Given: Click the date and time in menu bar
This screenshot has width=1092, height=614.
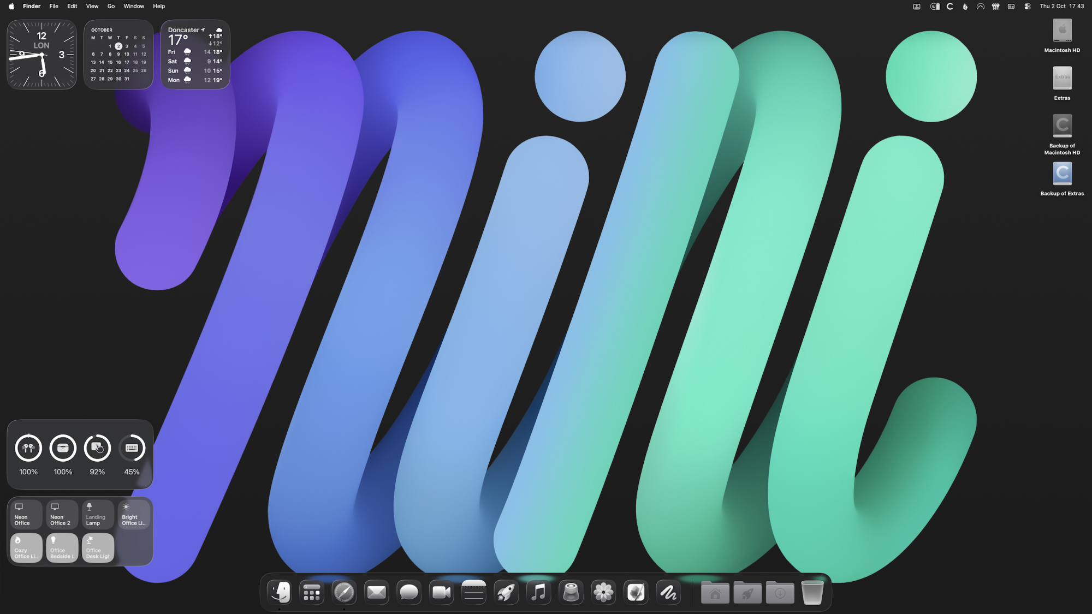Looking at the screenshot, I should 1061,7.
